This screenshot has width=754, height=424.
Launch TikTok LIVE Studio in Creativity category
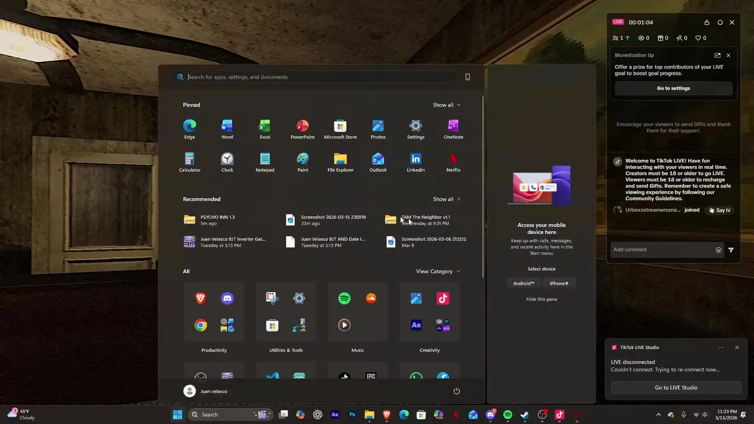click(443, 299)
